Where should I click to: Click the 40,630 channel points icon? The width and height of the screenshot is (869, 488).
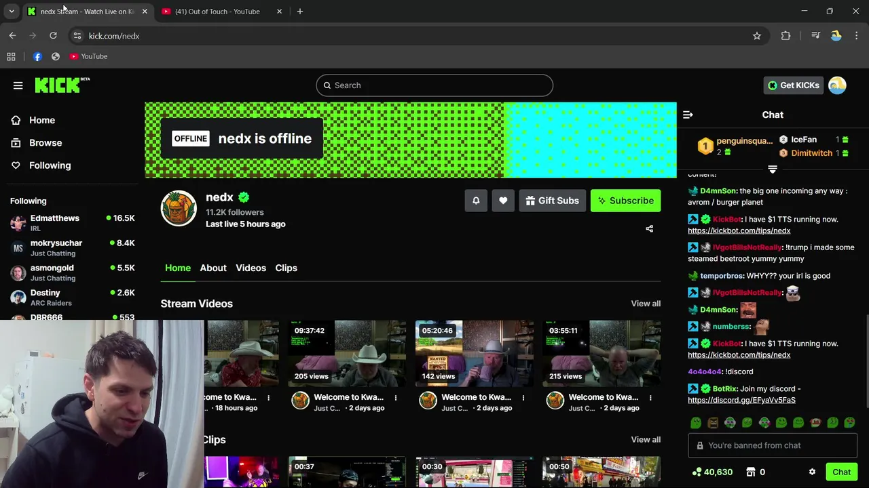(x=697, y=472)
